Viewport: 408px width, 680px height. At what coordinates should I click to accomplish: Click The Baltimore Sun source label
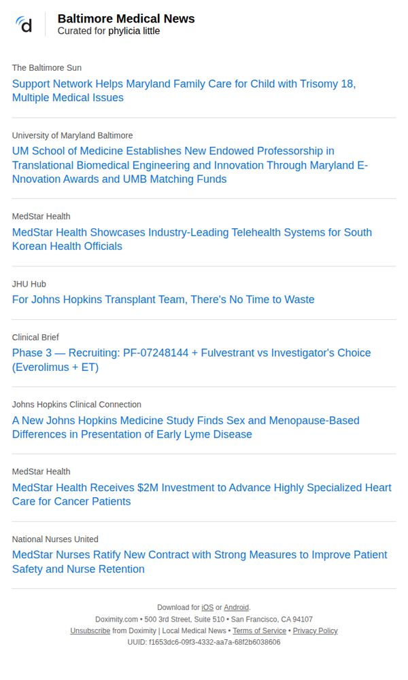click(x=47, y=68)
